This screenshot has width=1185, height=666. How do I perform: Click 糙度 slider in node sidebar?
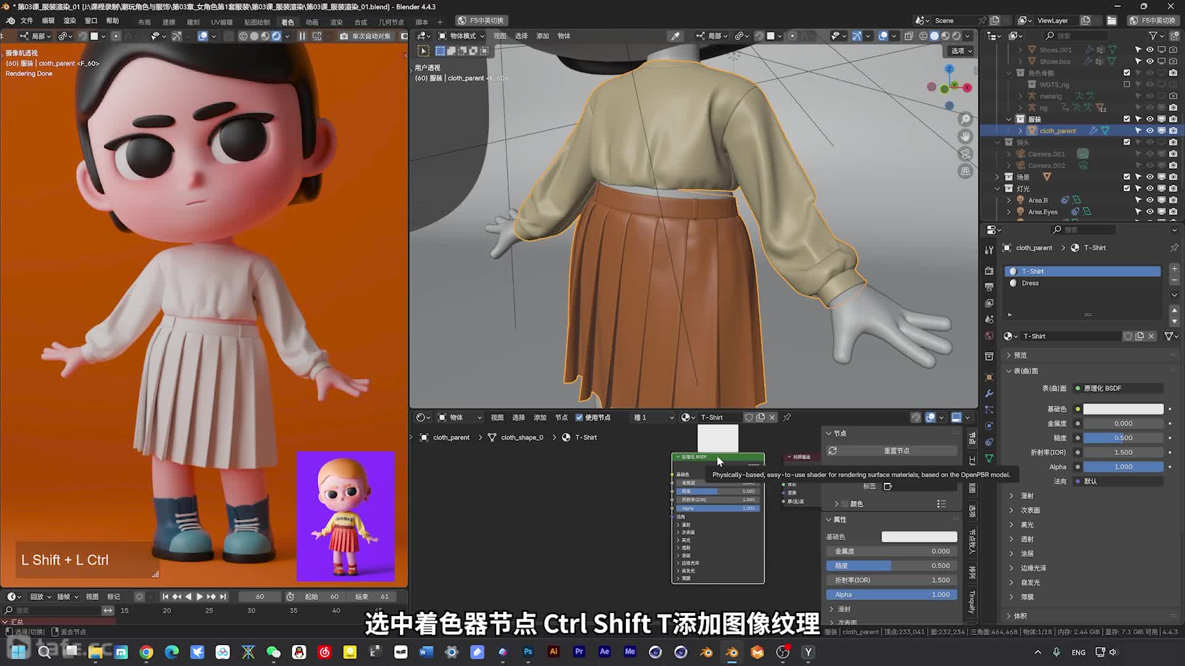[x=891, y=565]
